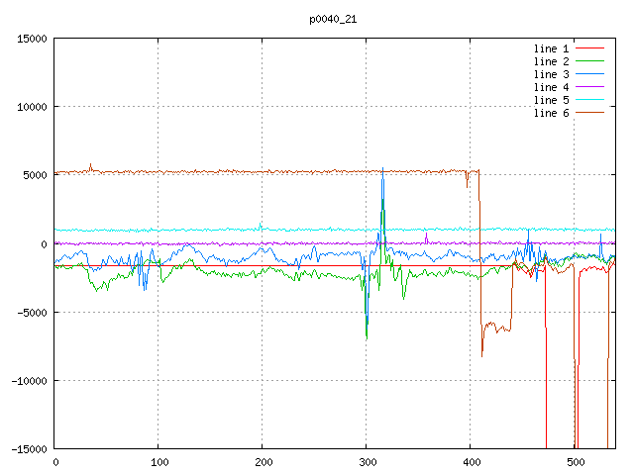This screenshot has height=475, width=634.
Task: Select the 'line 4' legend label
Action: 551,87
